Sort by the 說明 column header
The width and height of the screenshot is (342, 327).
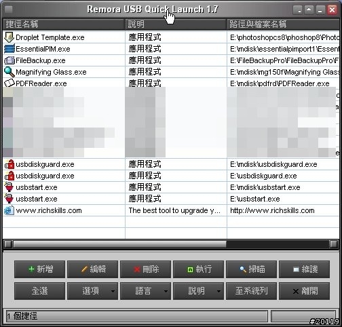click(x=176, y=24)
